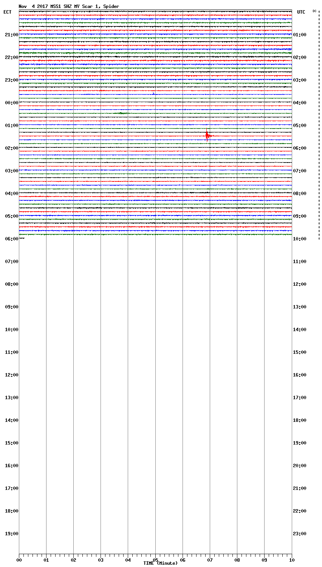Screen dimensions: 322x567
Task: Click the 16:00 label on the UTC axis
Action: (x=300, y=375)
